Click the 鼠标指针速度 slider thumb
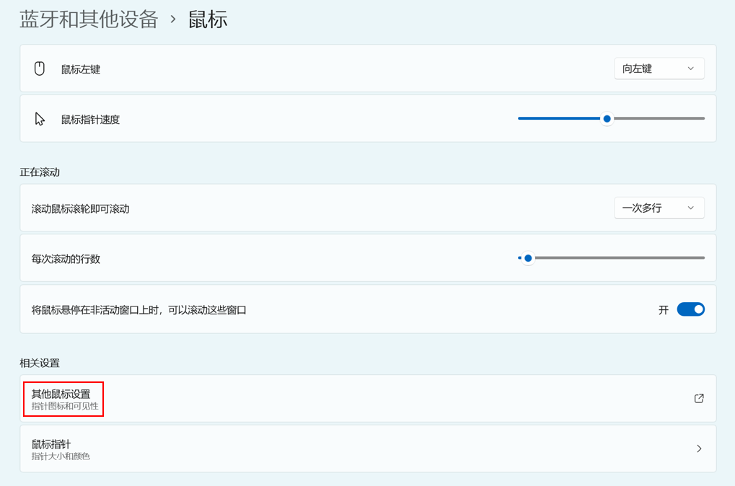 click(x=607, y=118)
